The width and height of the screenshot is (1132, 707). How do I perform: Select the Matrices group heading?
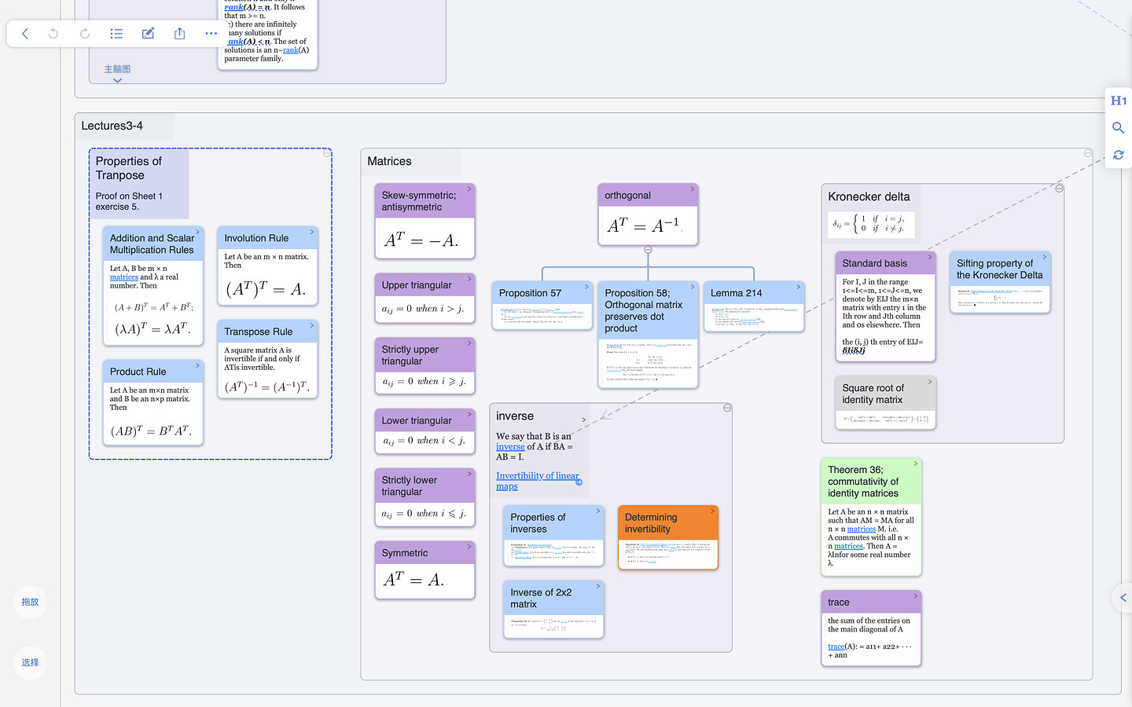(389, 161)
